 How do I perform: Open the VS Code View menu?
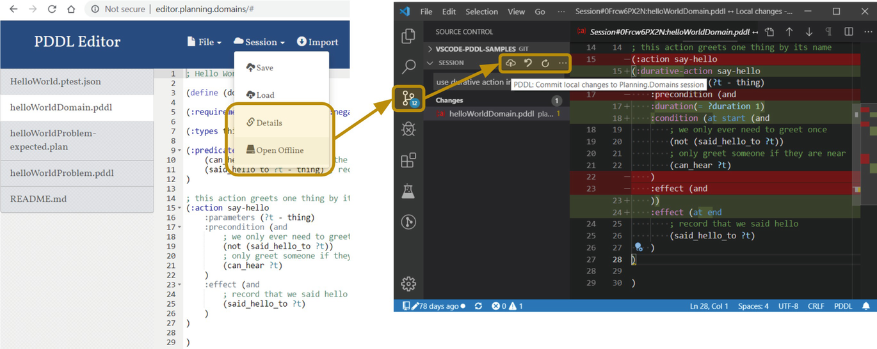516,12
